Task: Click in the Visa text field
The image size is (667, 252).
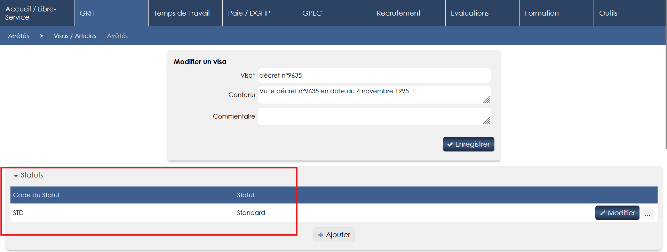Action: (x=374, y=76)
